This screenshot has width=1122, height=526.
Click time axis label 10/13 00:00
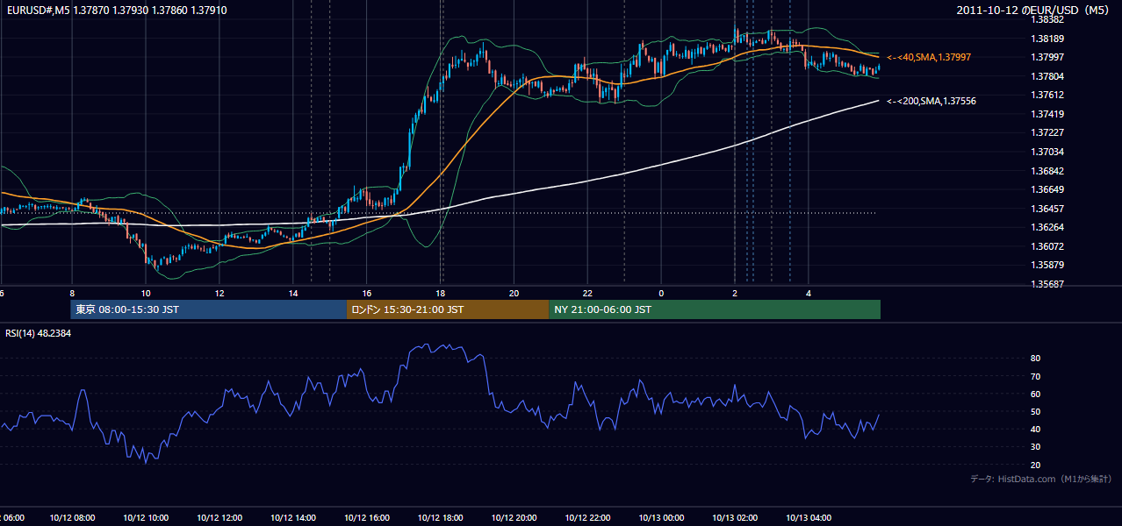661,518
